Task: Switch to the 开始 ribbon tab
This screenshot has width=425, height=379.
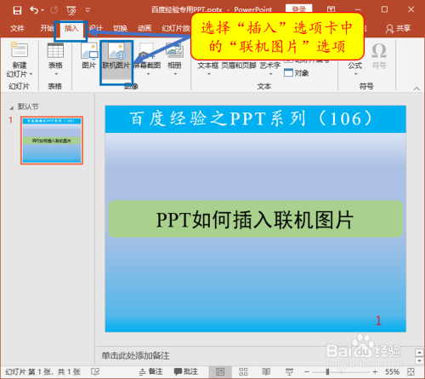Action: pyautogui.click(x=47, y=28)
